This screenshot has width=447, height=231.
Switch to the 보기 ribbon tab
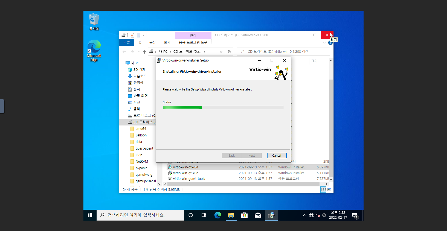pos(167,42)
